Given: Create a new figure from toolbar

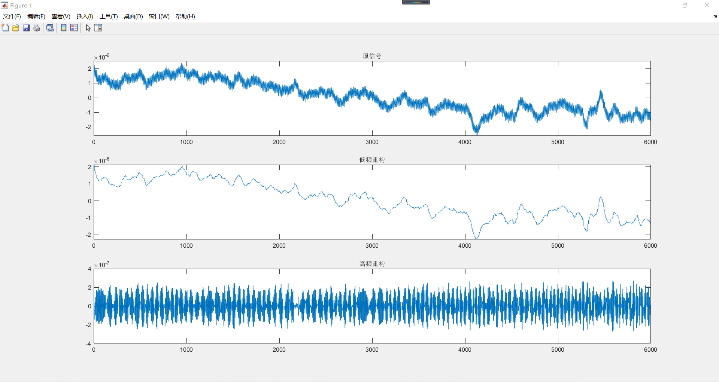Looking at the screenshot, I should 5,28.
